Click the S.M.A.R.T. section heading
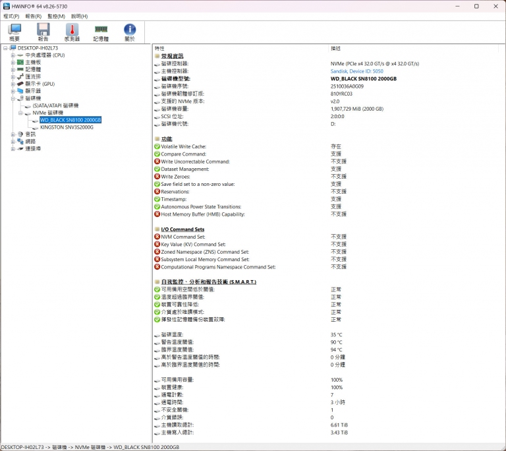The width and height of the screenshot is (506, 451). [x=208, y=282]
